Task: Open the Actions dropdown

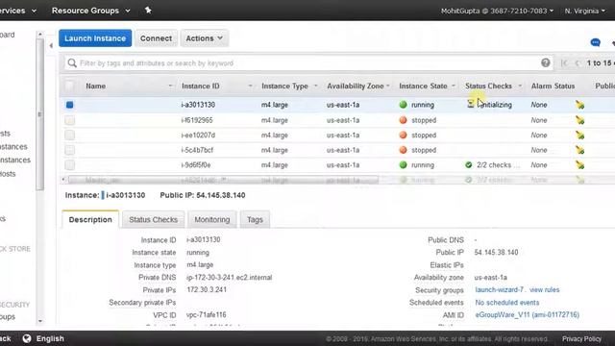Action: click(x=205, y=38)
